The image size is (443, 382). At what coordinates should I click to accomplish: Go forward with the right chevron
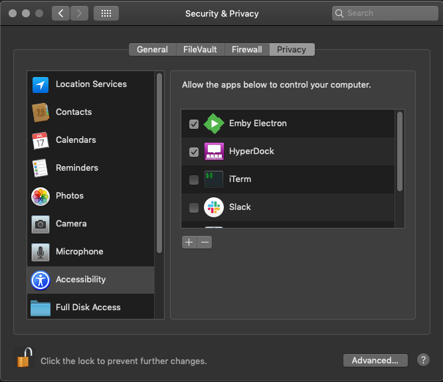coord(80,13)
